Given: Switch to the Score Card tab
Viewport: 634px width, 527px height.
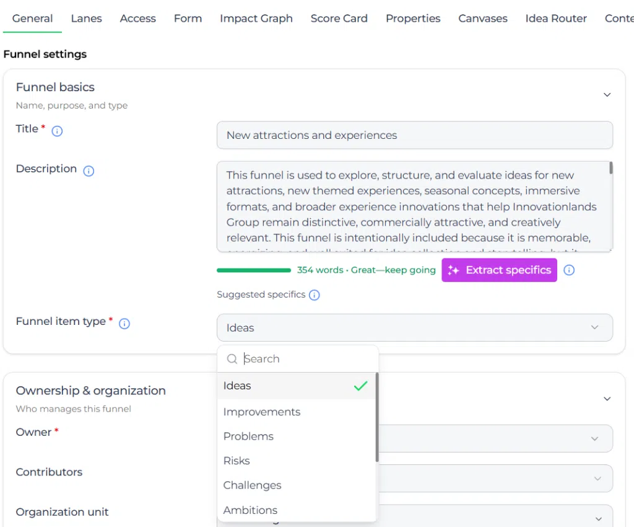Looking at the screenshot, I should point(339,19).
